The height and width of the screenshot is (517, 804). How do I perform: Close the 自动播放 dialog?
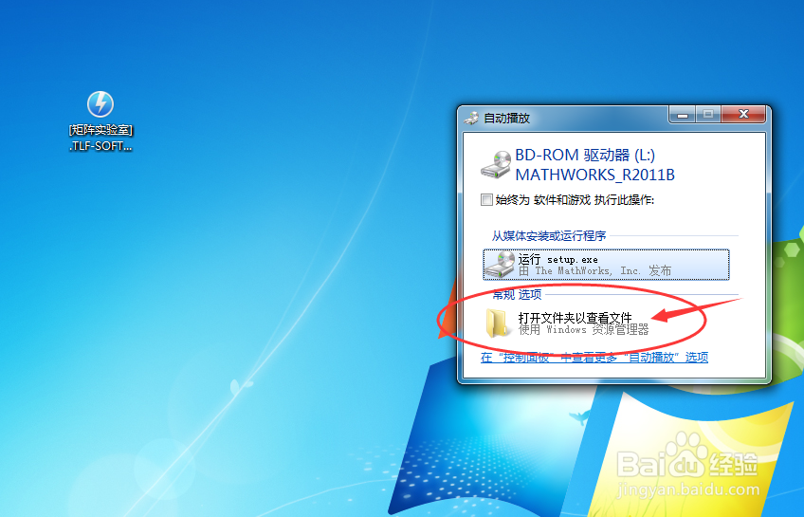point(743,115)
